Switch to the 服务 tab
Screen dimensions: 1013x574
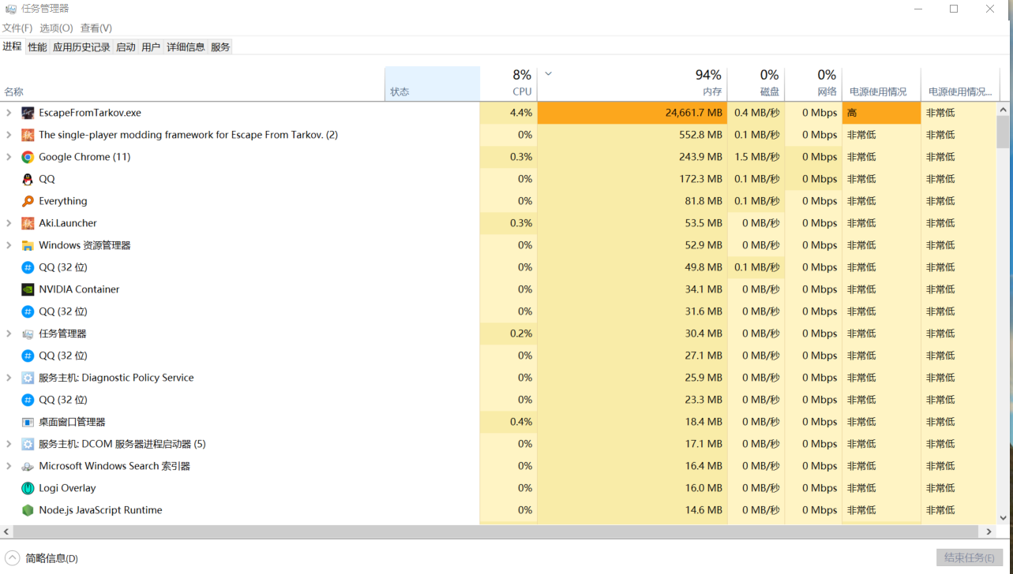click(x=220, y=47)
